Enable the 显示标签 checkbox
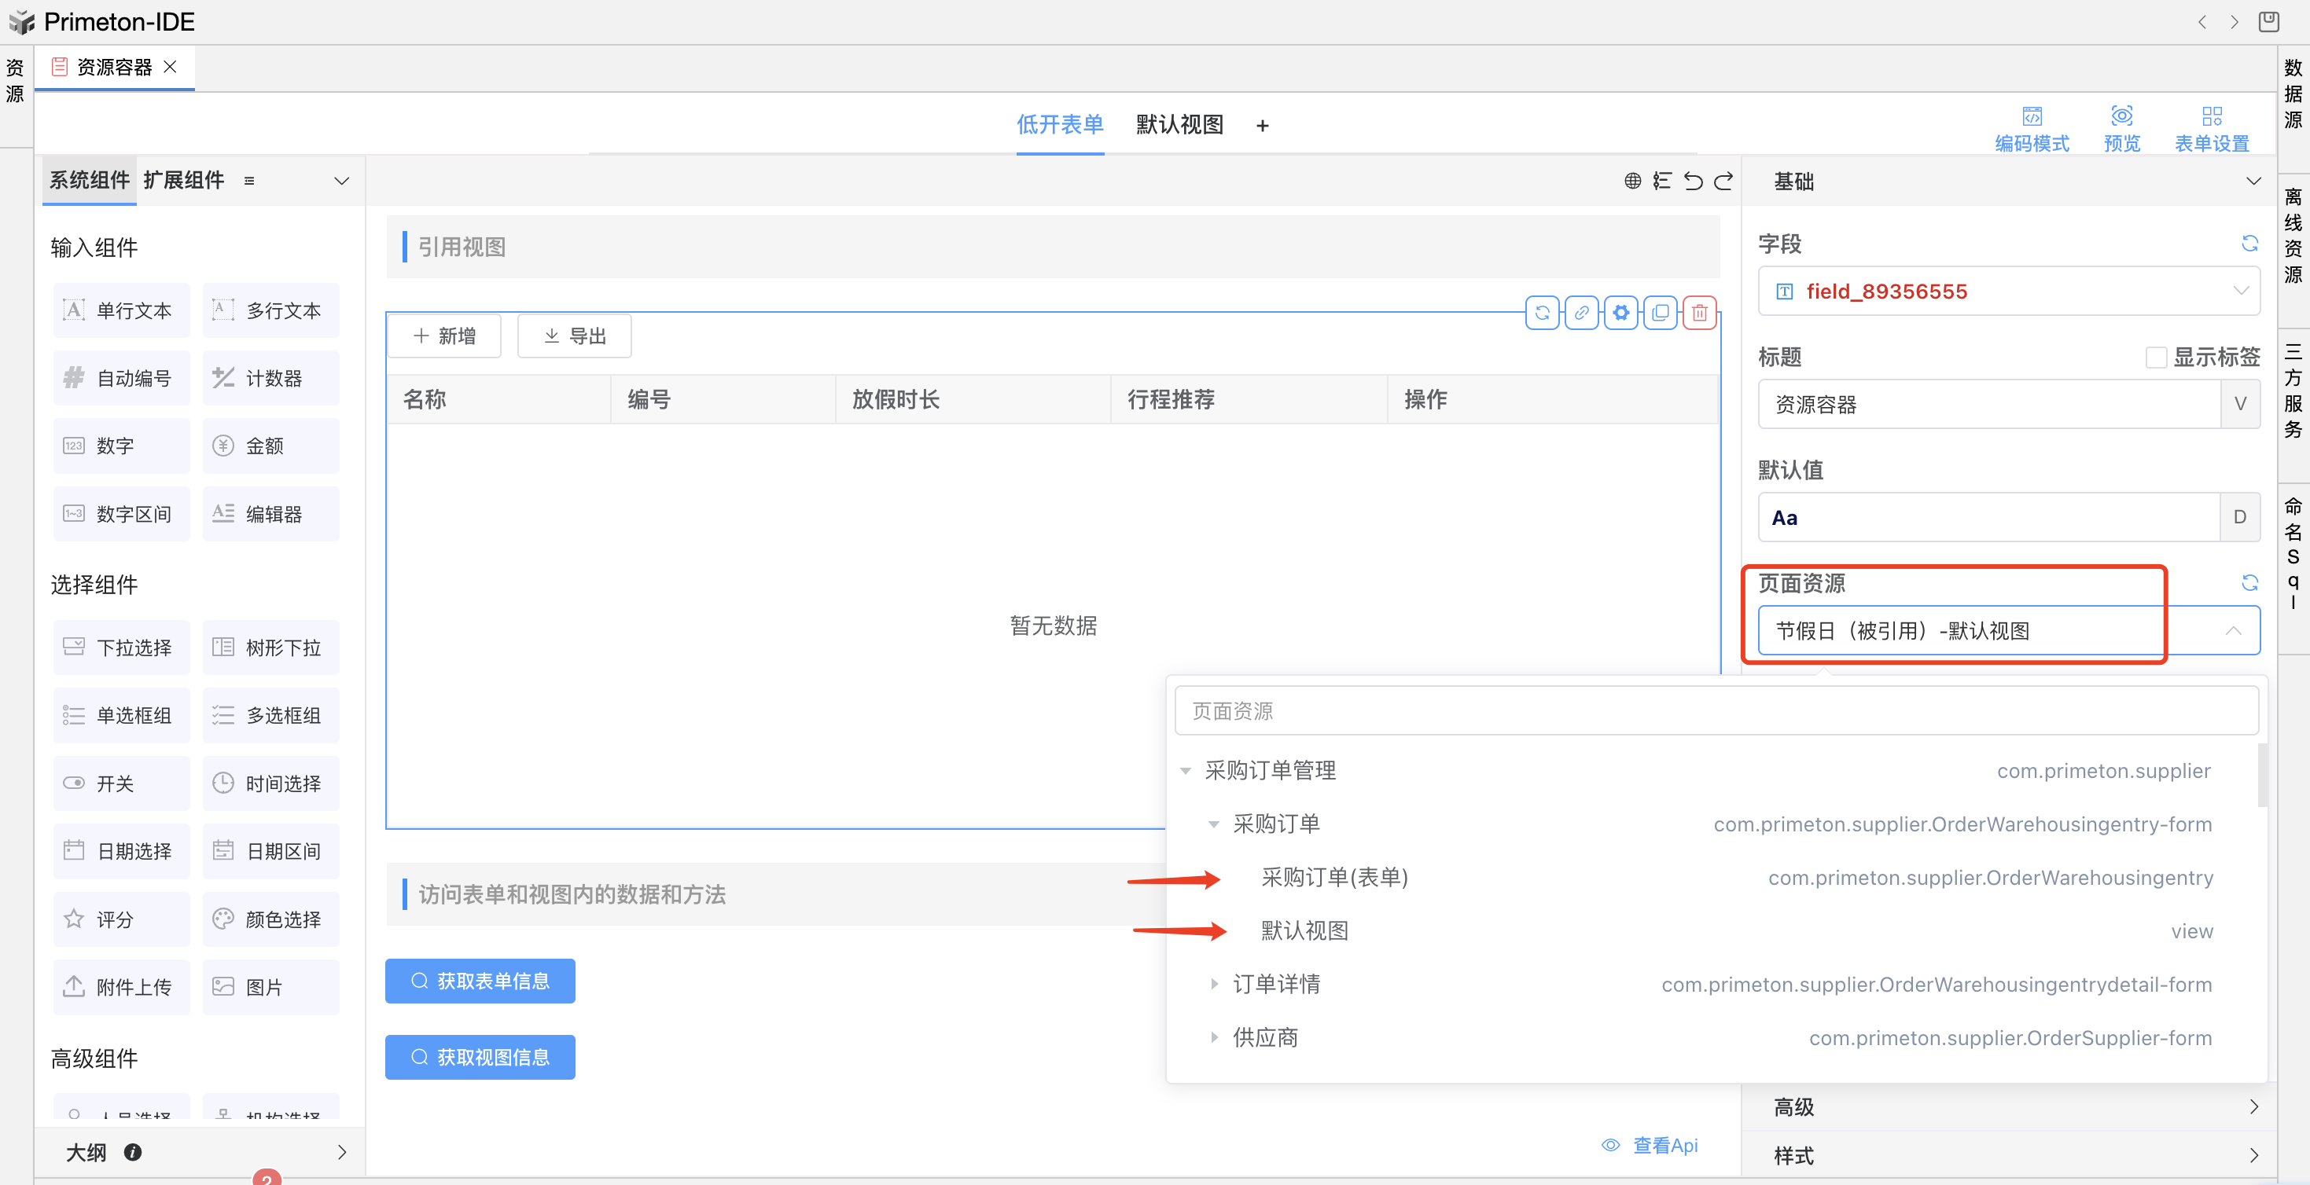Image resolution: width=2310 pixels, height=1185 pixels. (x=2156, y=358)
